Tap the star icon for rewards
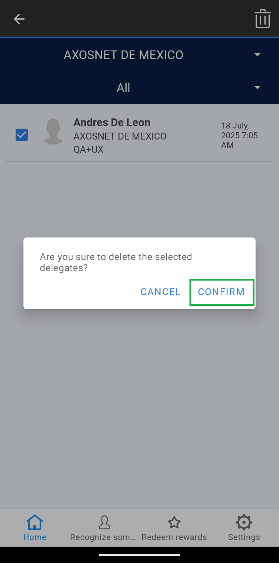Screen dimensions: 279x563 (x=174, y=522)
